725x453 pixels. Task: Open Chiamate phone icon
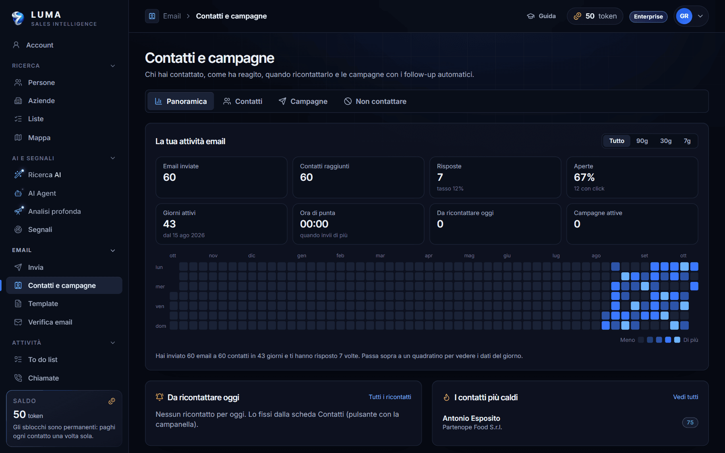18,378
